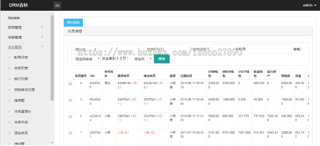Click chevron icon beside 封号日志
This screenshot has width=320, height=146.
click(x=10, y=57)
